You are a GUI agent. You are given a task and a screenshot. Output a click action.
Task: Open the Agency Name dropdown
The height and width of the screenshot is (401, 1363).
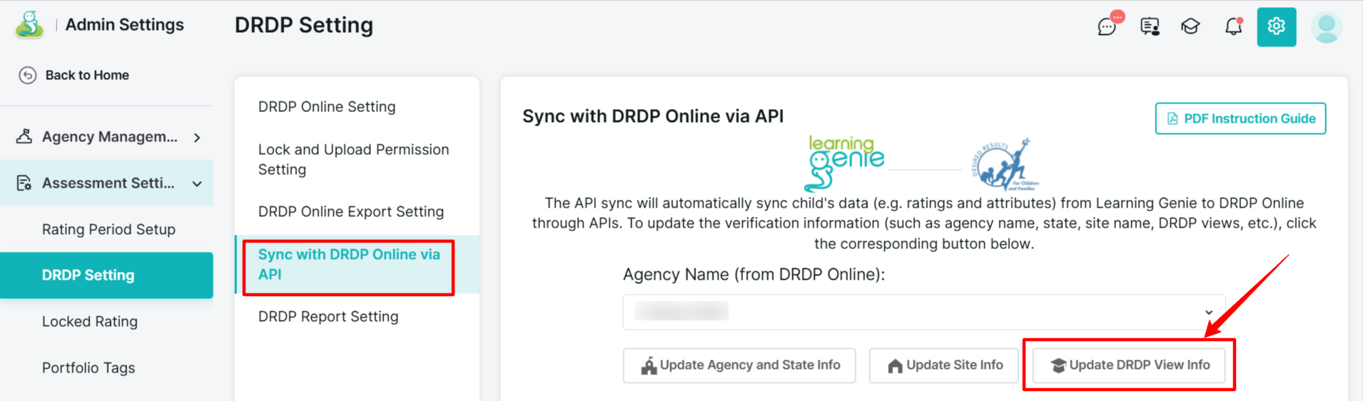(x=923, y=312)
